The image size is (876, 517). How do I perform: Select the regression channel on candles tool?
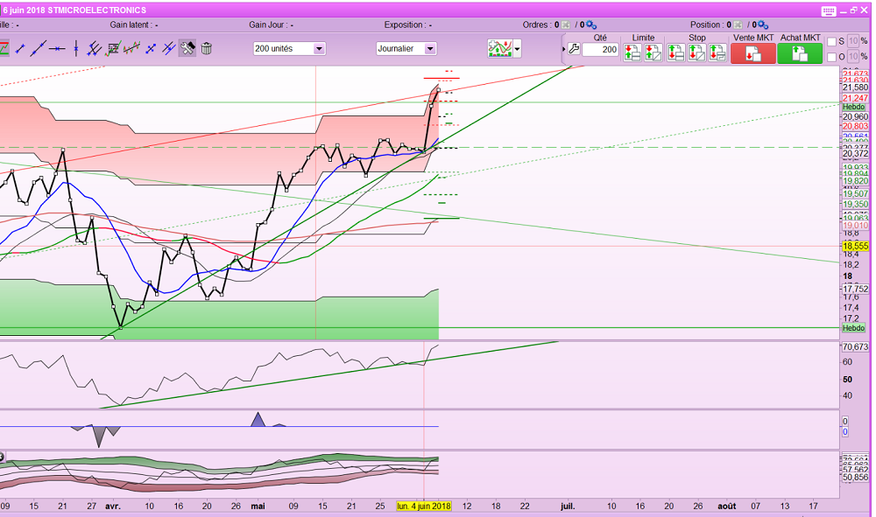tap(132, 48)
